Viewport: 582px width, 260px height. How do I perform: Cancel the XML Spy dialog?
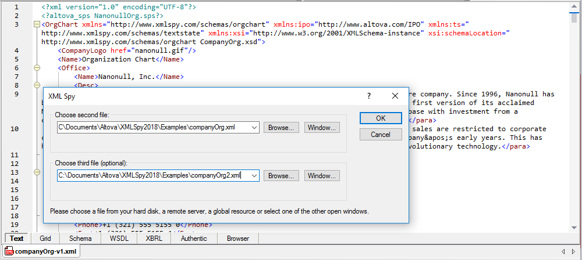381,135
